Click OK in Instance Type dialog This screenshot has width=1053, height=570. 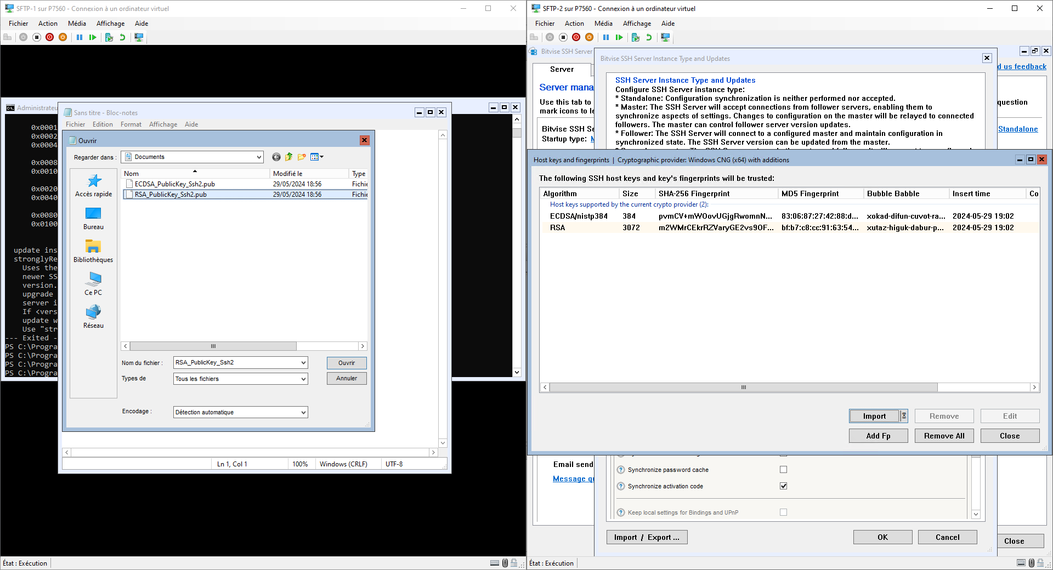tap(882, 538)
